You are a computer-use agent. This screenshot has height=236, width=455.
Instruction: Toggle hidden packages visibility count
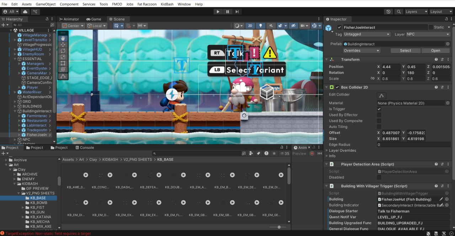(x=285, y=154)
